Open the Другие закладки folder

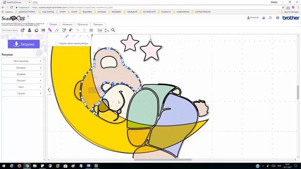(x=290, y=12)
